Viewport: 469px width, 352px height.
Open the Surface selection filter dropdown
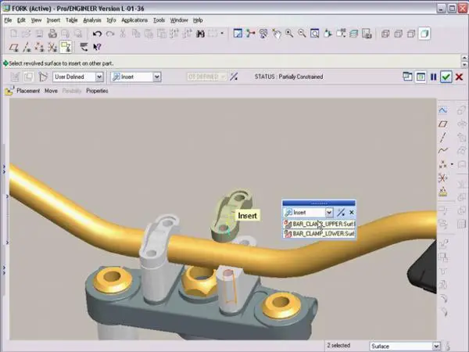tap(436, 347)
